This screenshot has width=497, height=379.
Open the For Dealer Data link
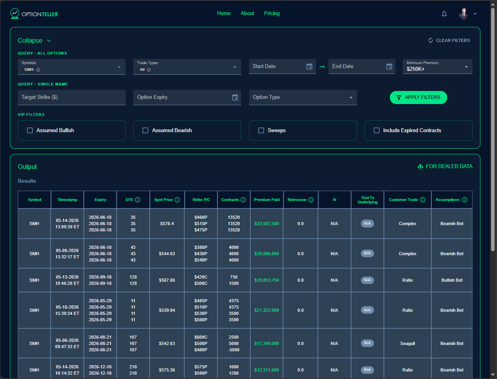tap(445, 167)
